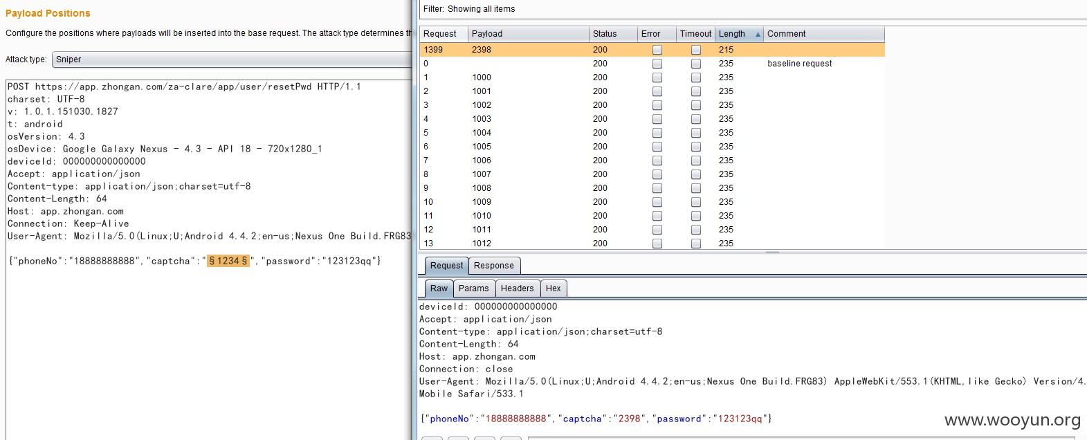This screenshot has height=440, width=1087.
Task: Open the 'Filter: Showing all items' bar
Action: click(x=753, y=9)
